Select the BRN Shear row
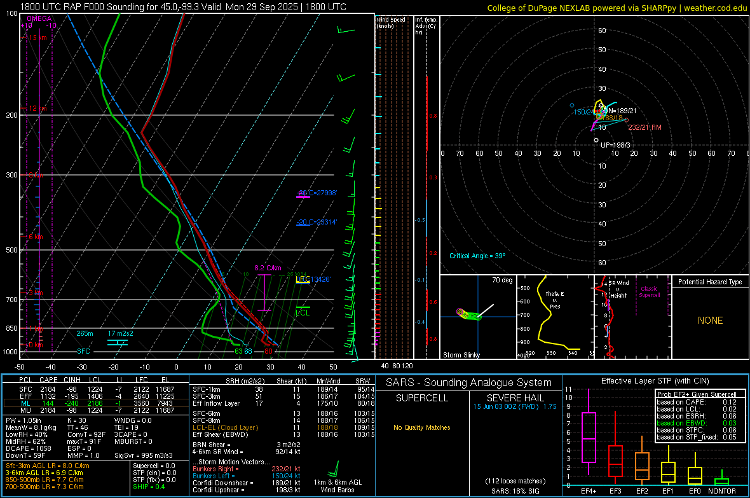The image size is (750, 498). pyautogui.click(x=247, y=445)
